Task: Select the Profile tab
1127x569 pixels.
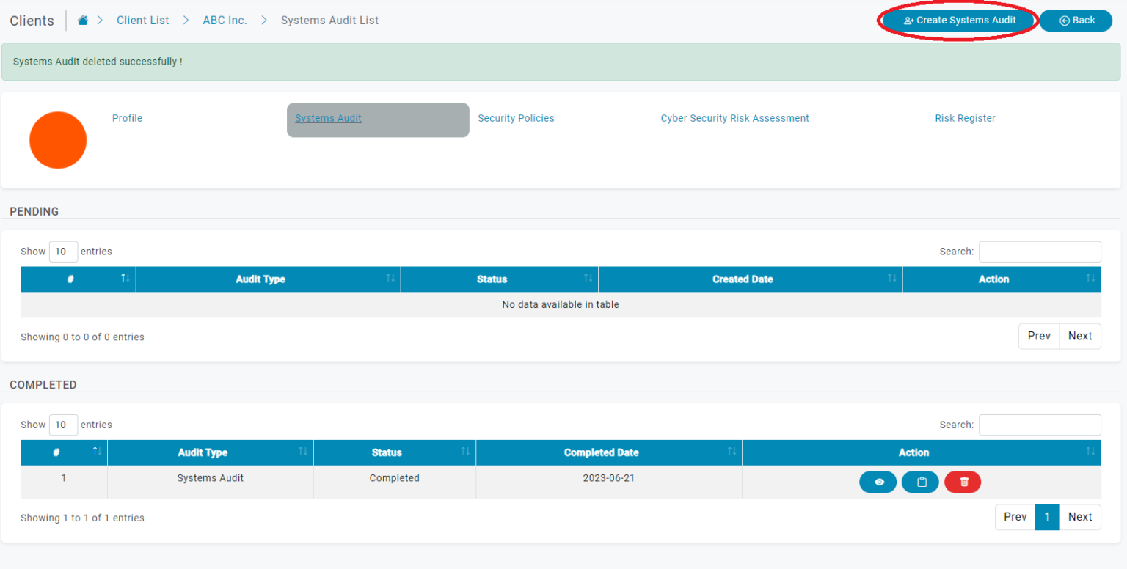Action: 127,118
